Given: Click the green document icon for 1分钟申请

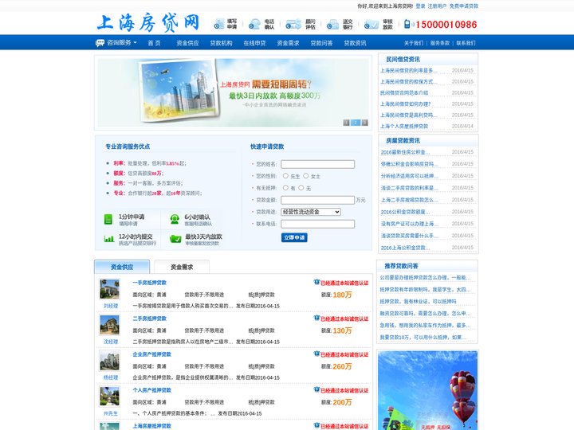Looking at the screenshot, I should [108, 219].
